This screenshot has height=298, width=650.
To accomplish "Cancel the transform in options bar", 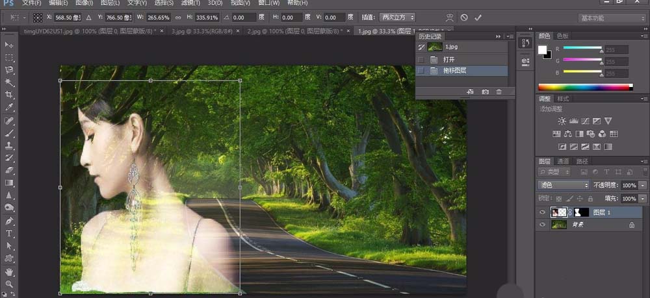I will (464, 18).
